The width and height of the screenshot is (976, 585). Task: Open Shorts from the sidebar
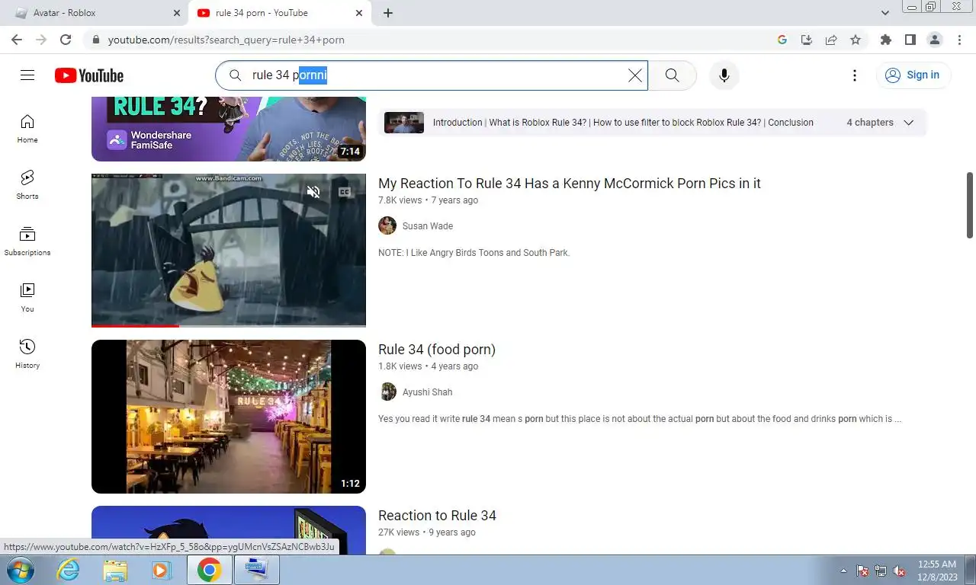[x=27, y=184]
